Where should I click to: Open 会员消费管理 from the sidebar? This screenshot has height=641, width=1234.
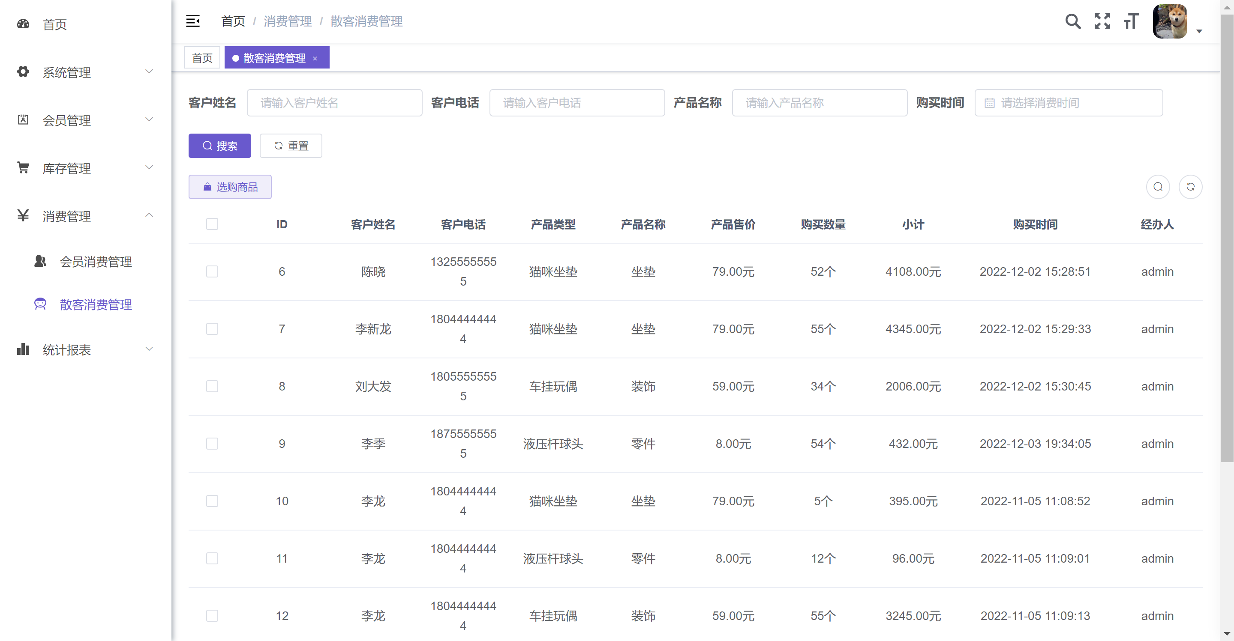coord(95,261)
